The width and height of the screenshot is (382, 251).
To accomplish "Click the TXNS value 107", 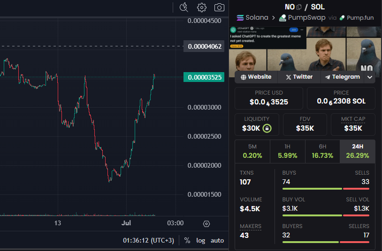I will tap(245, 182).
